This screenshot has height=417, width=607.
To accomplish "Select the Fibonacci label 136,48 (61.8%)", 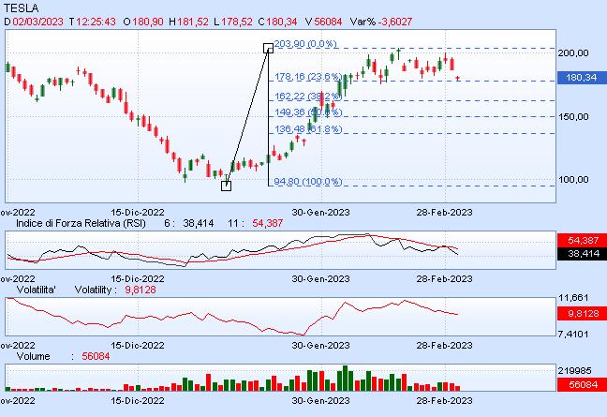I will click(x=308, y=129).
